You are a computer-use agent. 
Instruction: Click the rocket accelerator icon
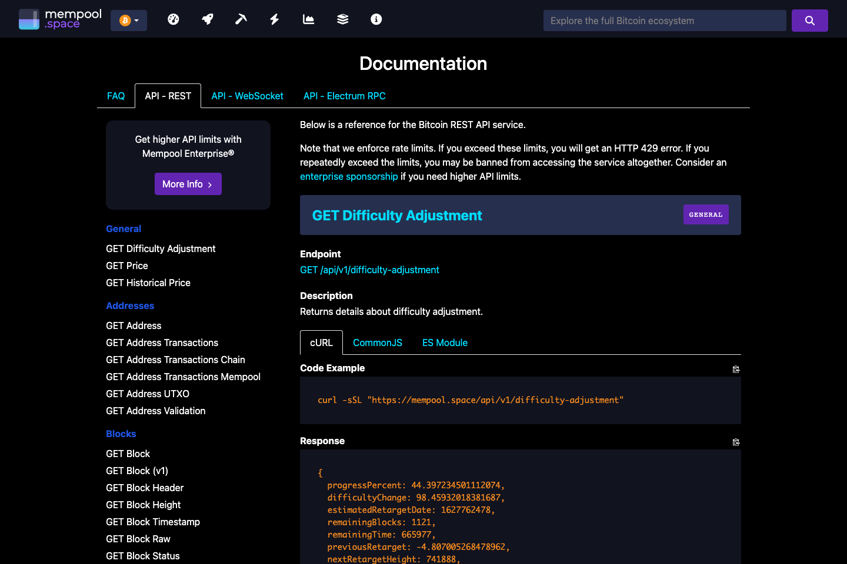click(208, 19)
